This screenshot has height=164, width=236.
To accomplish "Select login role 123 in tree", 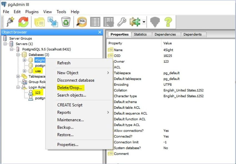I will (38, 93).
